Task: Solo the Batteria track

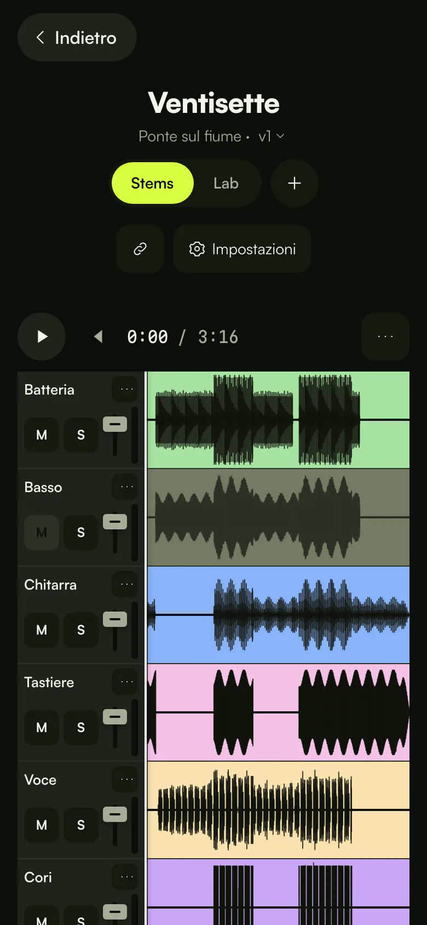Action: 81,435
